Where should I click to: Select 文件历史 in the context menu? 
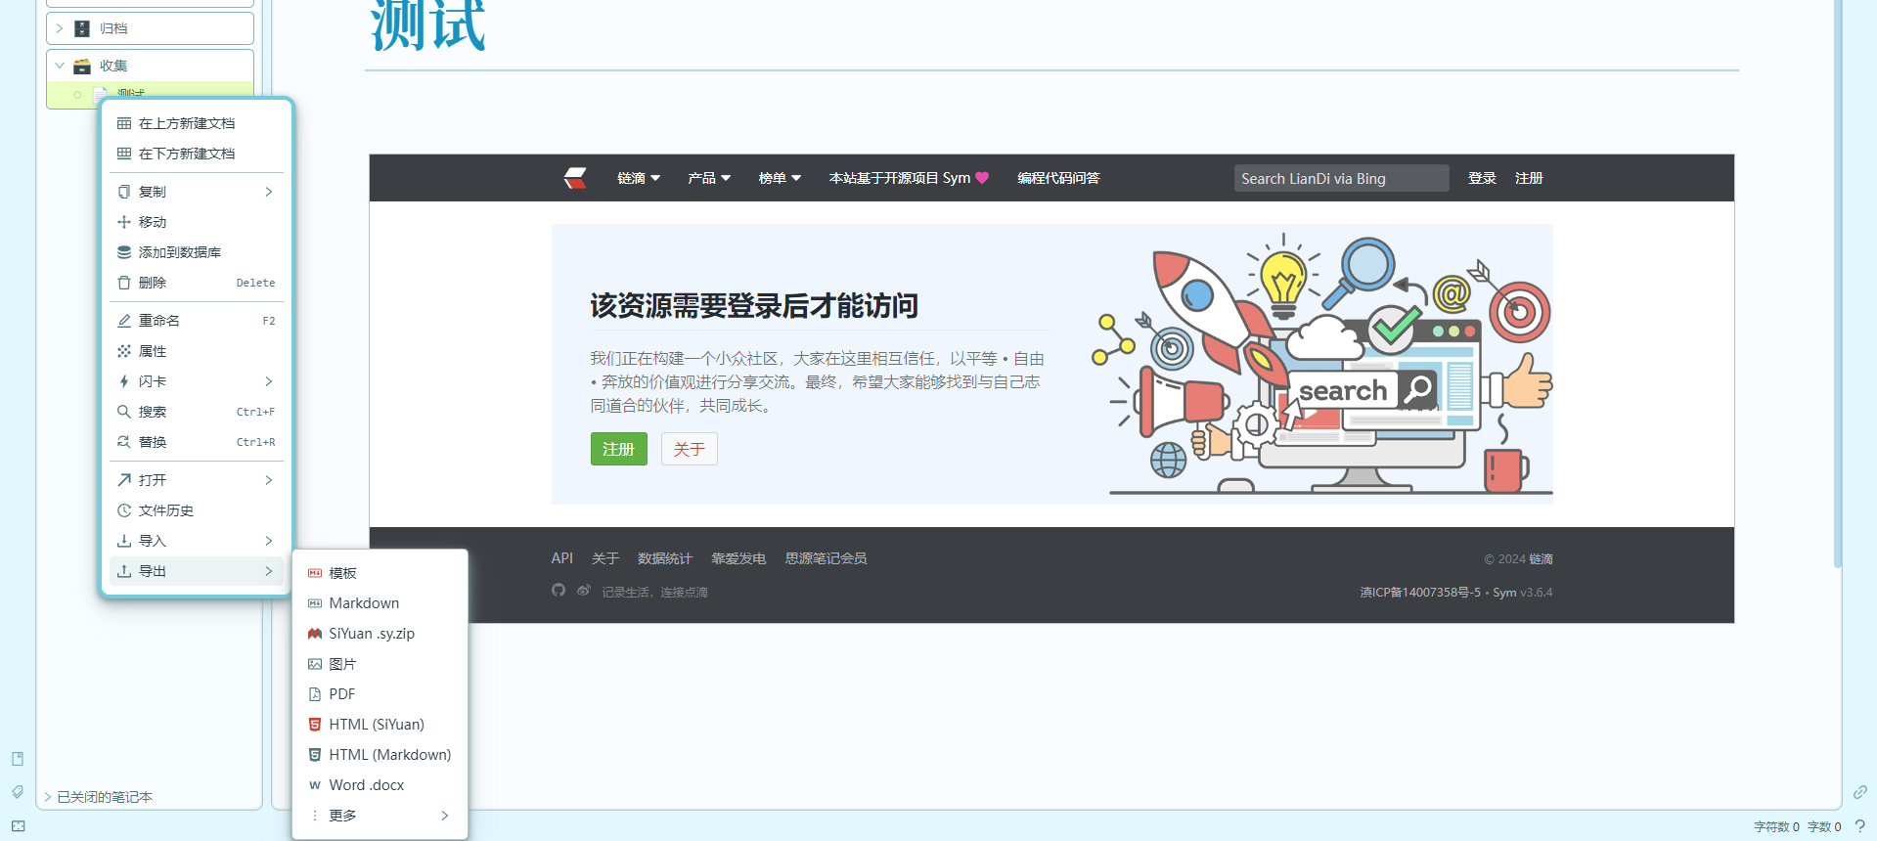pos(197,510)
